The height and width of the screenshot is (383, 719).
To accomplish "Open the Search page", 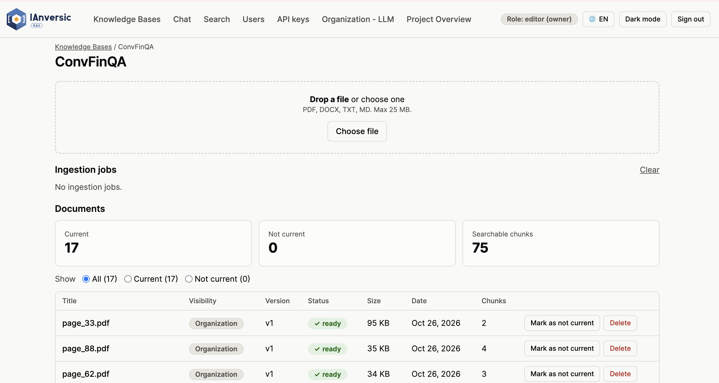I will (x=217, y=19).
